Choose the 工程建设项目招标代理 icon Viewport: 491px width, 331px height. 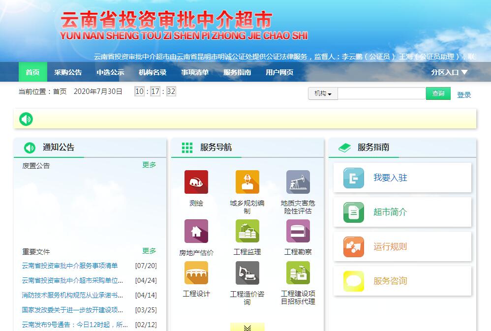click(x=298, y=273)
